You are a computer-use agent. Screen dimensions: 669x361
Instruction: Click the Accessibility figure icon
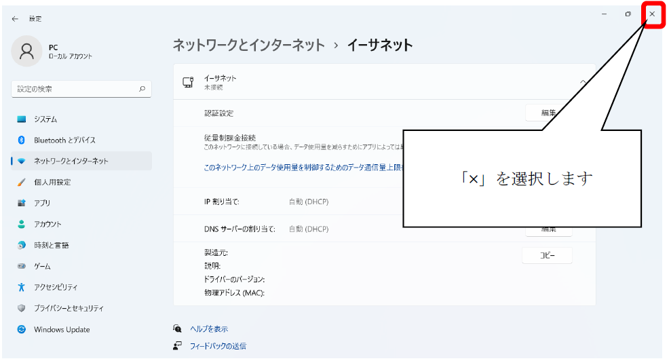(22, 288)
